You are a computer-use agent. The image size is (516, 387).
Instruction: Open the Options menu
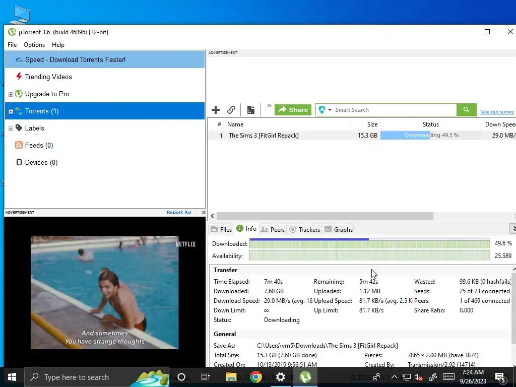point(34,45)
